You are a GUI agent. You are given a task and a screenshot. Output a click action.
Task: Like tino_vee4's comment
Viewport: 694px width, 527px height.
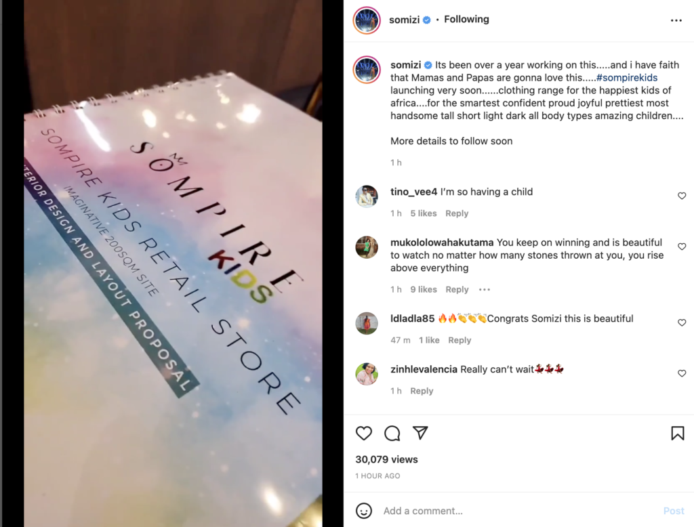682,196
